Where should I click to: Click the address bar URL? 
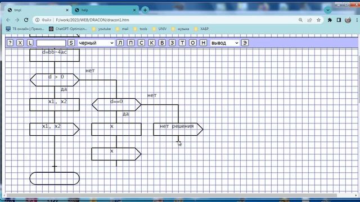tap(92, 20)
